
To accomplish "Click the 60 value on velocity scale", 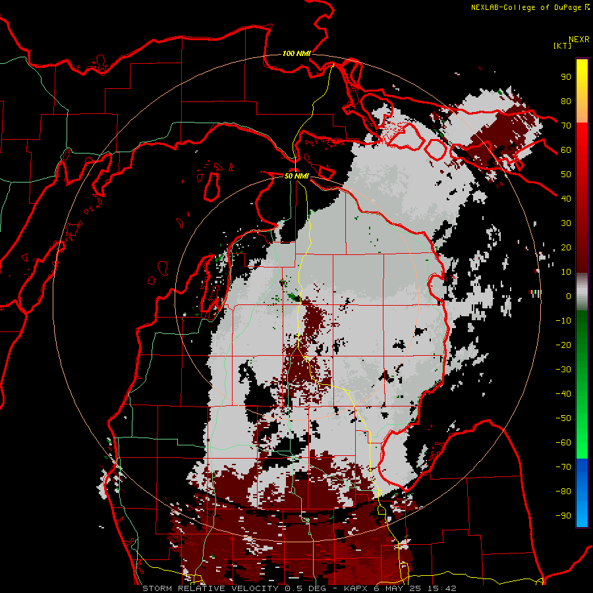I will pos(566,150).
